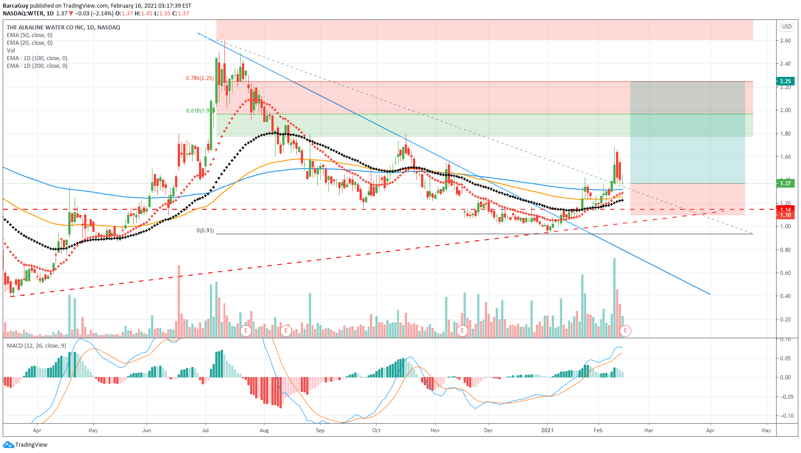Click 0.05 on the MACD axis
801x453 pixels.
pos(786,359)
